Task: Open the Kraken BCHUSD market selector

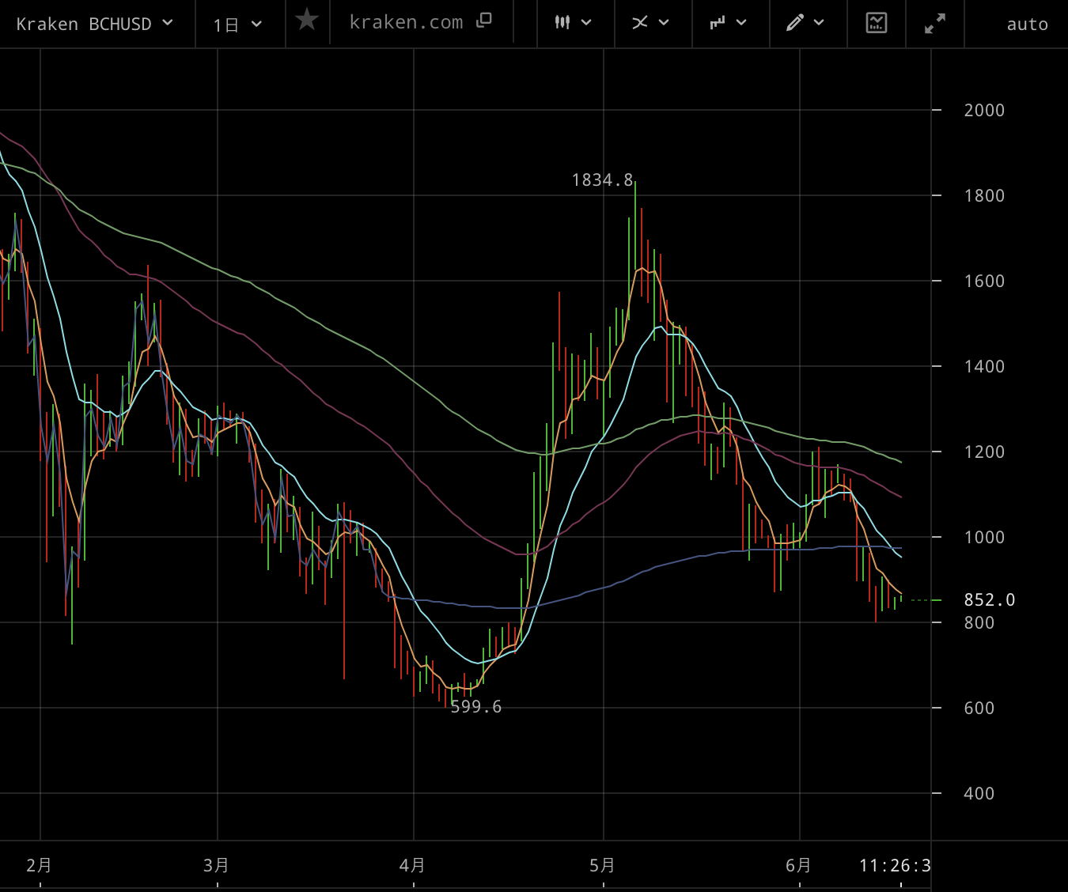Action: (x=95, y=24)
